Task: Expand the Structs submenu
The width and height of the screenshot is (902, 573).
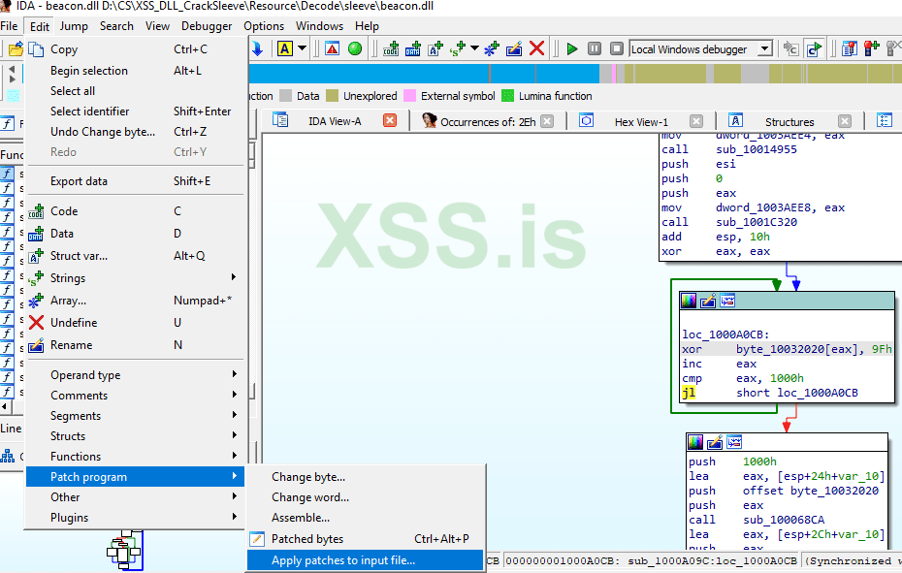Action: pos(135,436)
